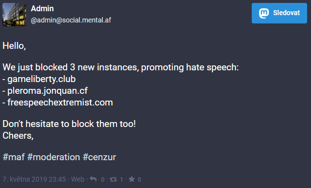This screenshot has height=188, width=311.
Task: Click the favourite count next to star
Action: pyautogui.click(x=140, y=180)
